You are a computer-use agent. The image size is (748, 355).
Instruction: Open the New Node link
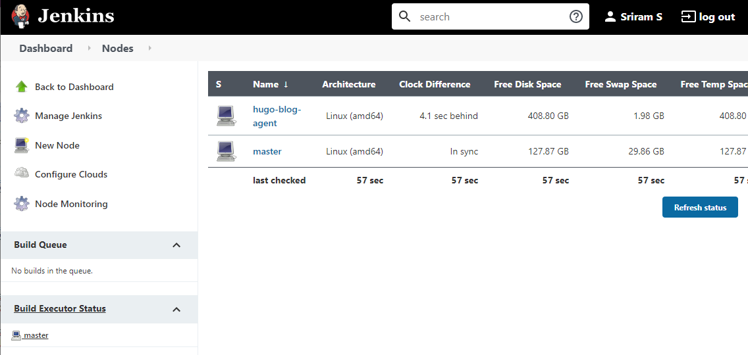[57, 145]
